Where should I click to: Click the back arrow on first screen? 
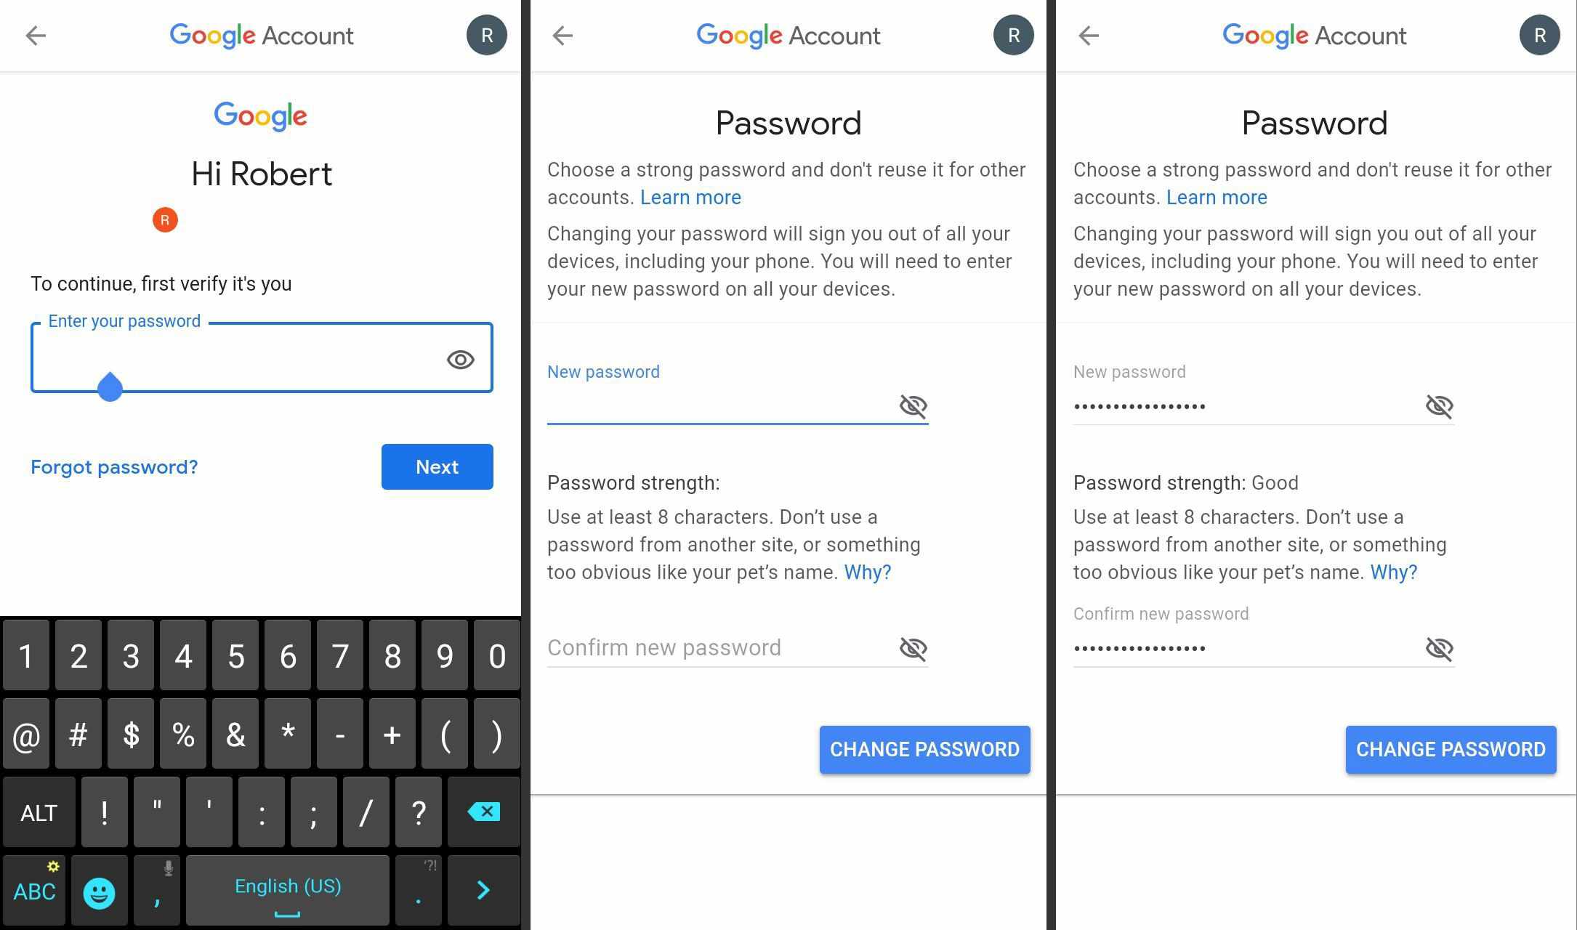coord(34,36)
